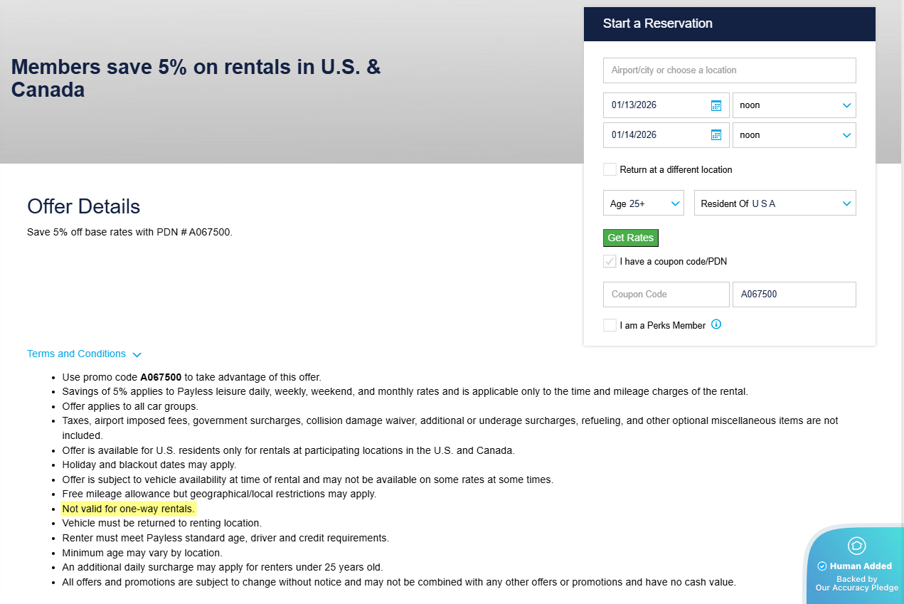The height and width of the screenshot is (604, 904).
Task: Expand the Age 25+ dropdown
Action: pos(643,203)
